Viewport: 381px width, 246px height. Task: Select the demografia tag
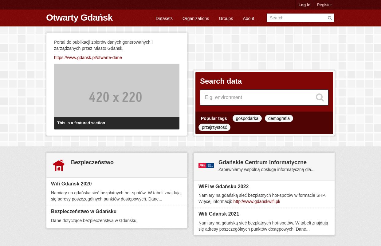[279, 118]
